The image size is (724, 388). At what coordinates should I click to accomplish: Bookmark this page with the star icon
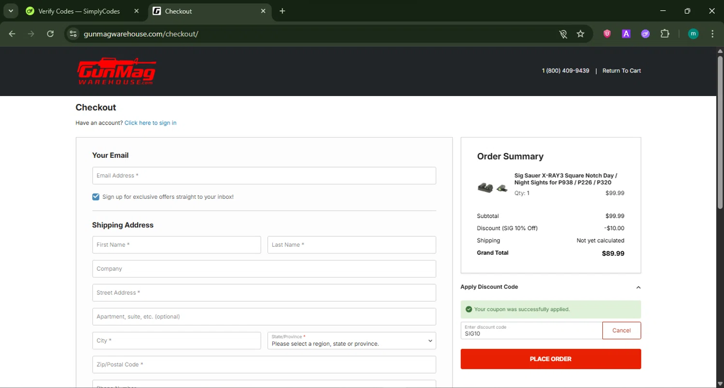point(581,34)
